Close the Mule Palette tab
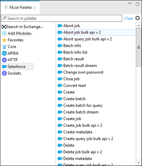 click(35, 8)
